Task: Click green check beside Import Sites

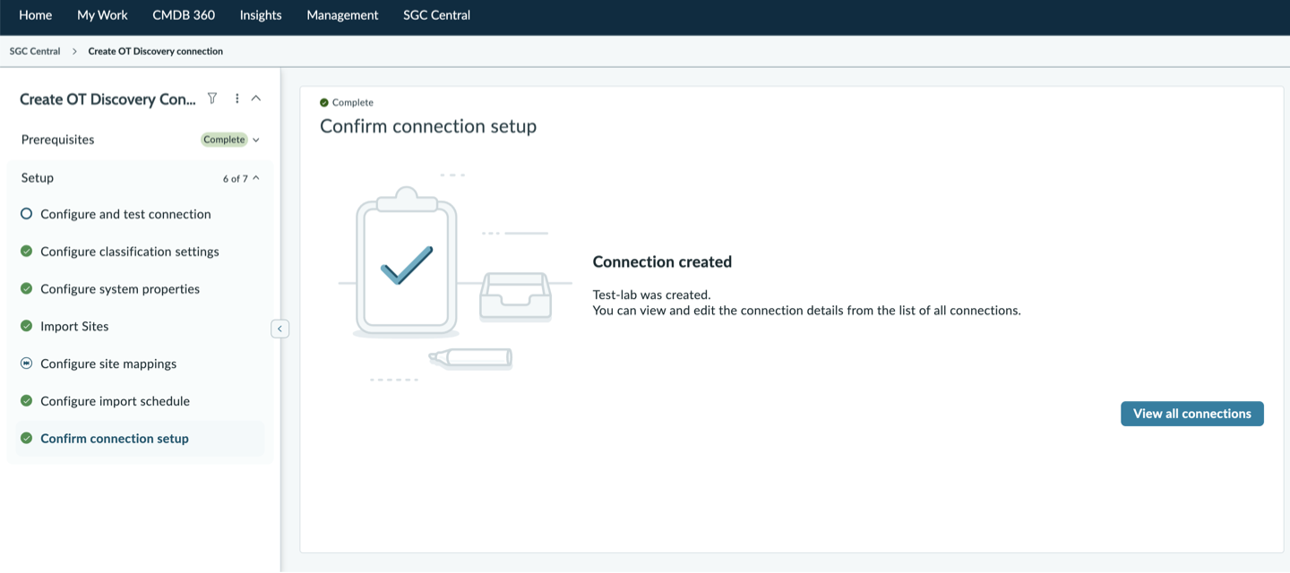Action: click(x=26, y=326)
